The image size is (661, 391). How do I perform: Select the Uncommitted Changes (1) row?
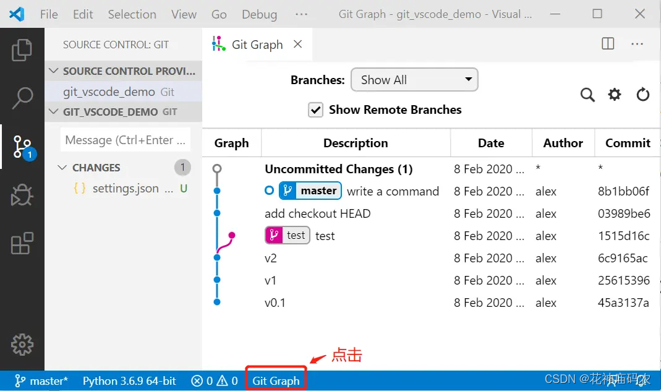[x=431, y=169]
